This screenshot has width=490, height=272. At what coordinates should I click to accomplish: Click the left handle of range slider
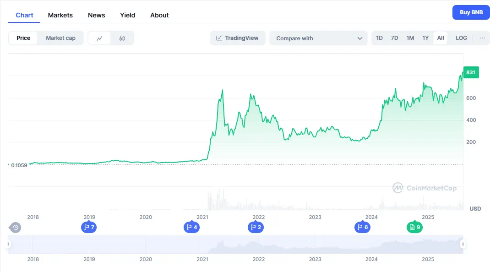pyautogui.click(x=8, y=245)
